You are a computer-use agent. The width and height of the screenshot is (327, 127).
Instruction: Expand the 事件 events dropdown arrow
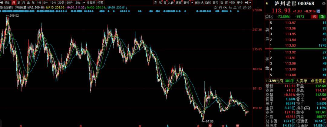[x=192, y=2]
